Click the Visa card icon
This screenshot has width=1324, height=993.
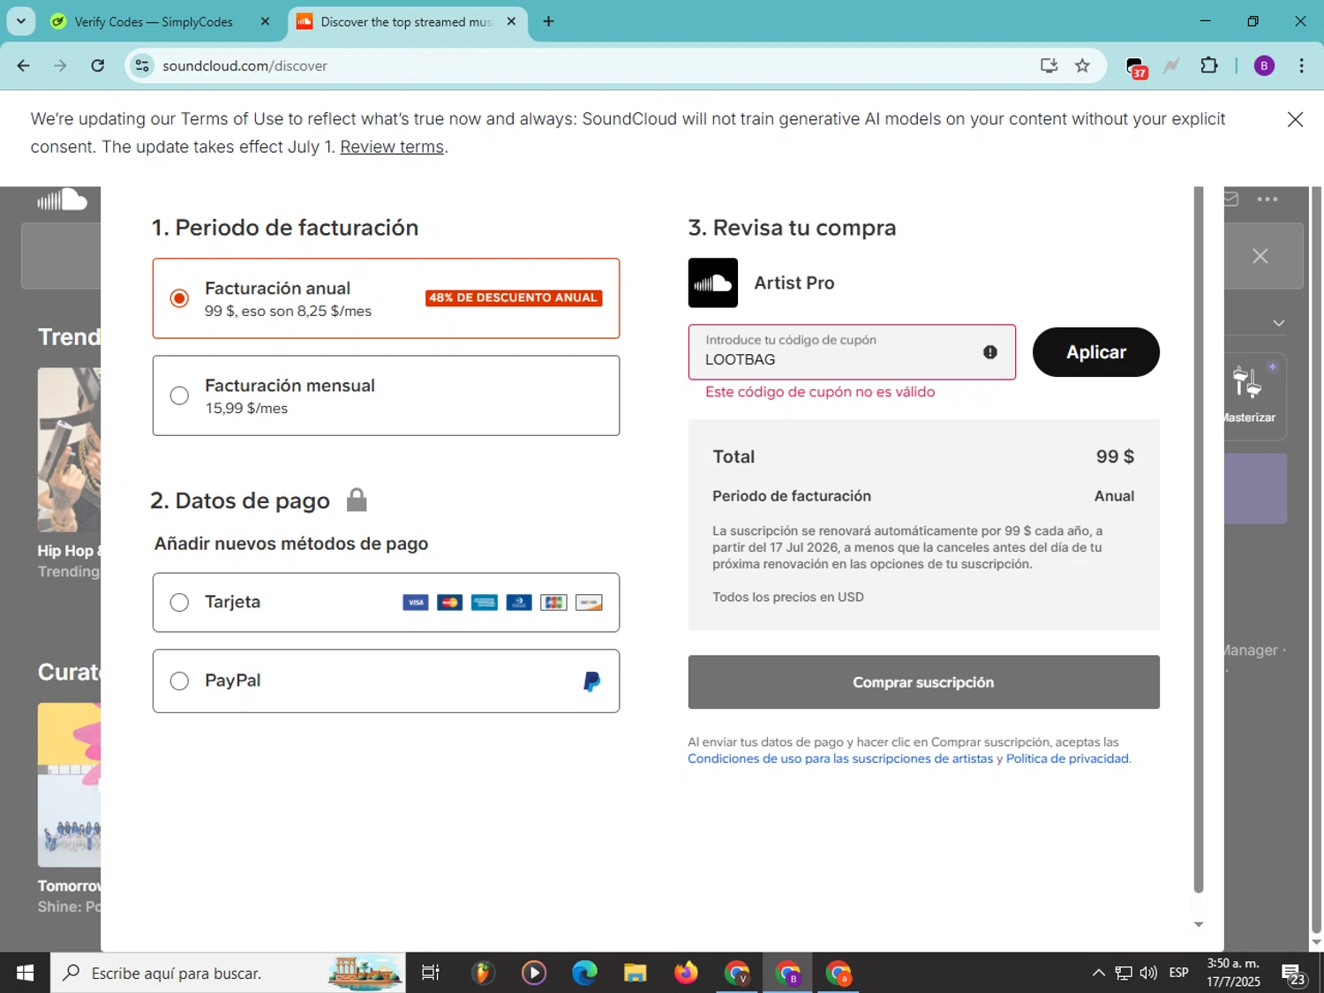click(x=415, y=603)
